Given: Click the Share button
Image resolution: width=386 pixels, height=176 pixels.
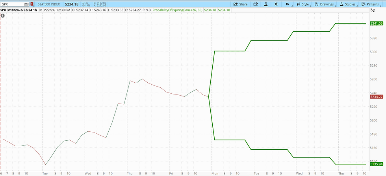Looking at the screenshot, I should coord(240,4).
